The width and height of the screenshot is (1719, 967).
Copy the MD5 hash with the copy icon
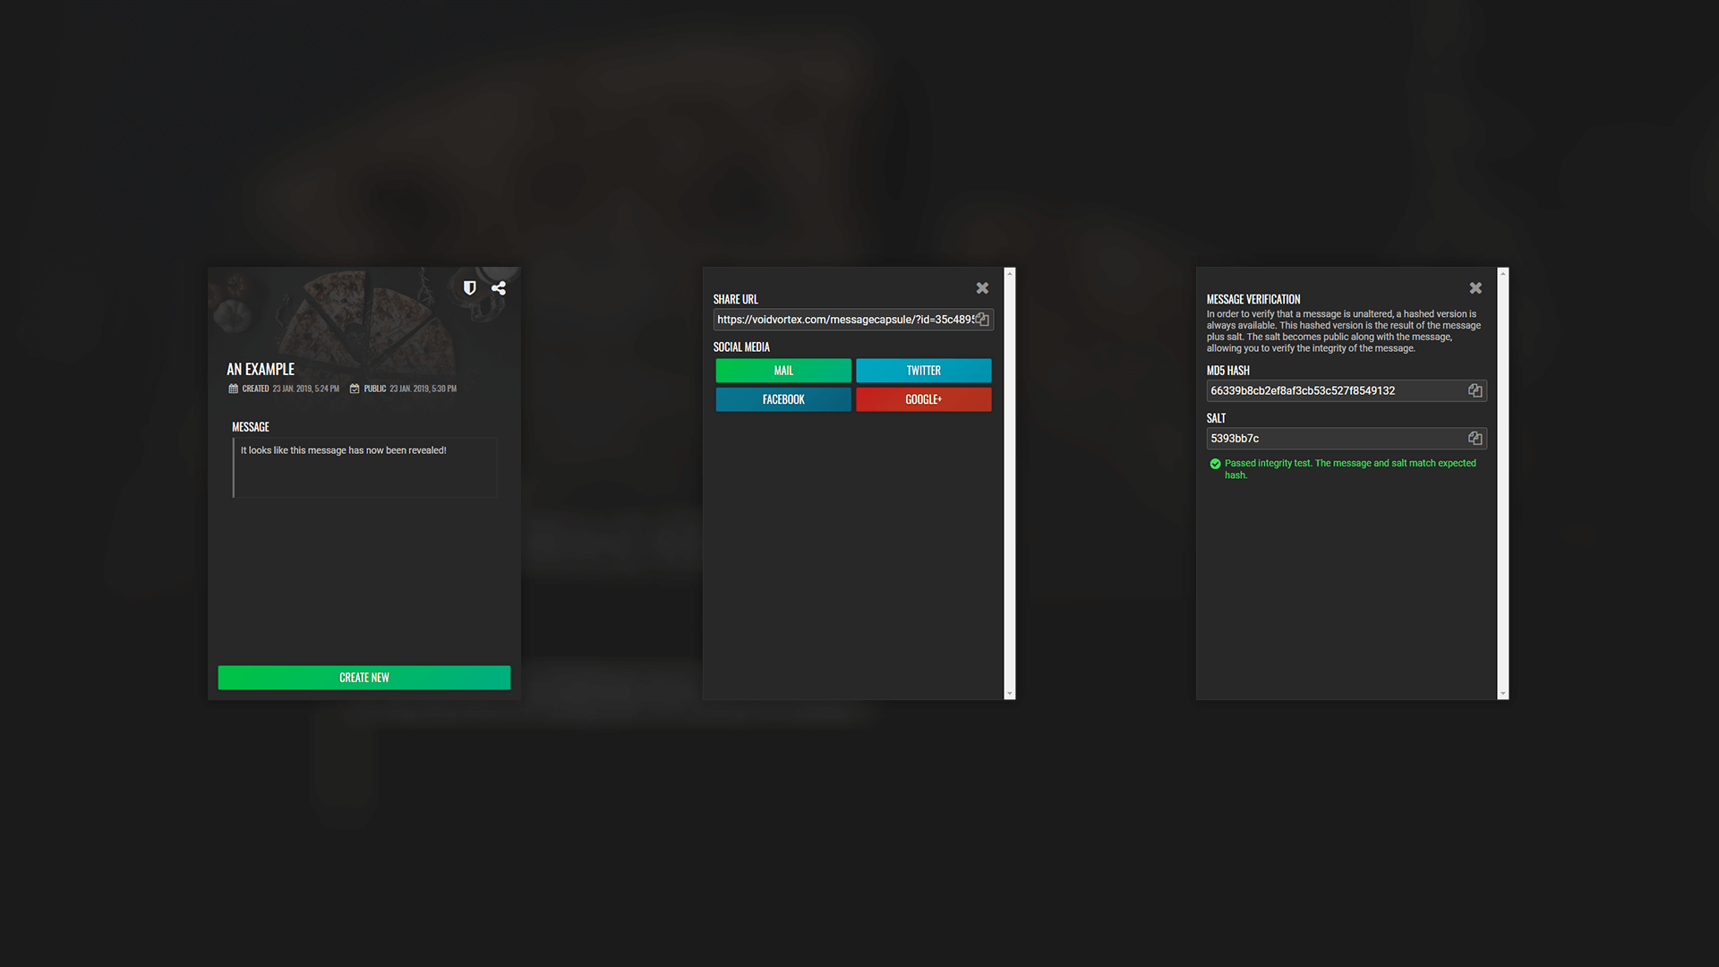click(x=1475, y=389)
